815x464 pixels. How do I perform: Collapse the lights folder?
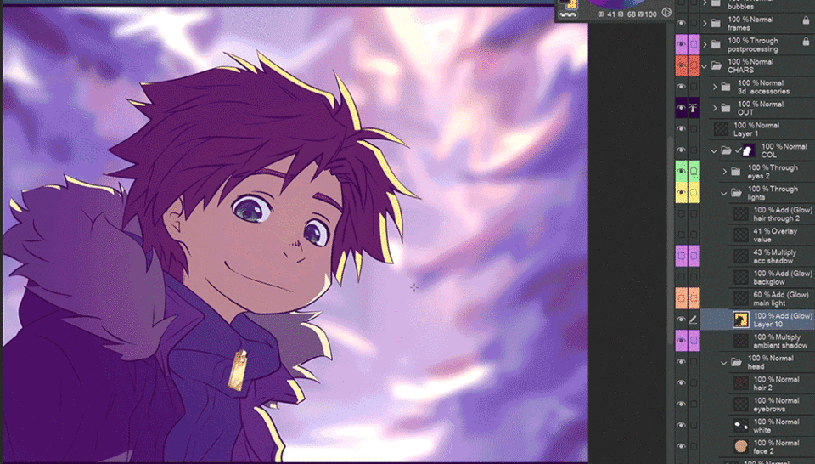point(724,194)
